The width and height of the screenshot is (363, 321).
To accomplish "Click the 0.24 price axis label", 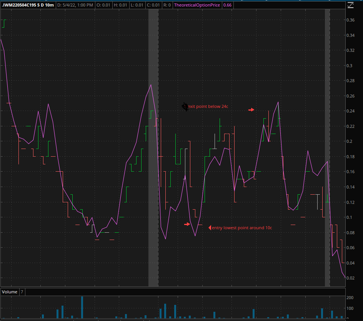I will tap(350, 111).
